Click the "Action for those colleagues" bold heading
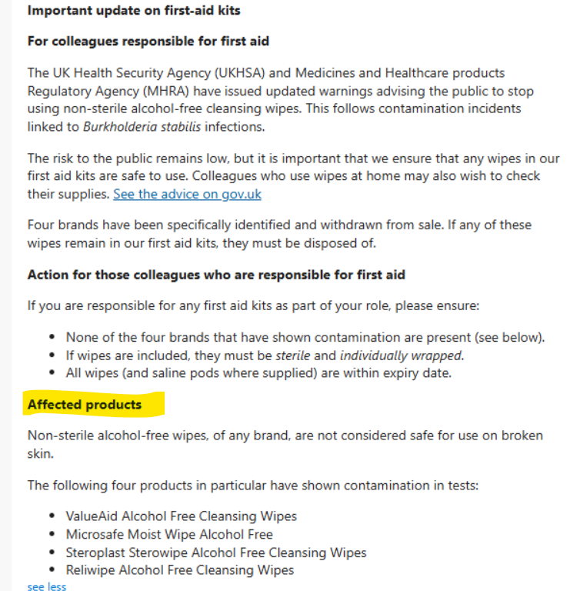The height and width of the screenshot is (591, 570). 216,275
